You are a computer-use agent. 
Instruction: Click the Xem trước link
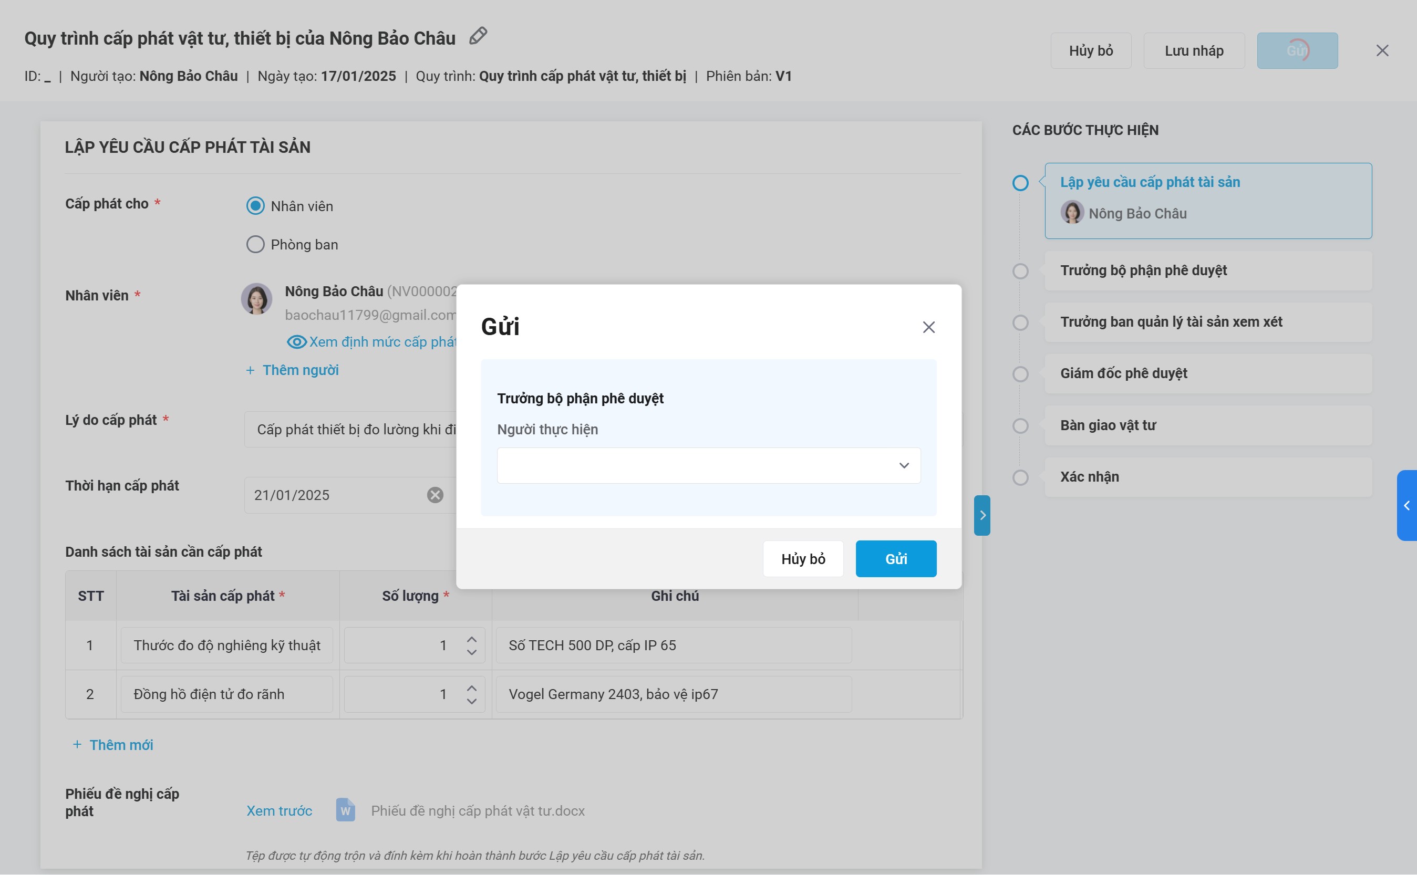[279, 810]
